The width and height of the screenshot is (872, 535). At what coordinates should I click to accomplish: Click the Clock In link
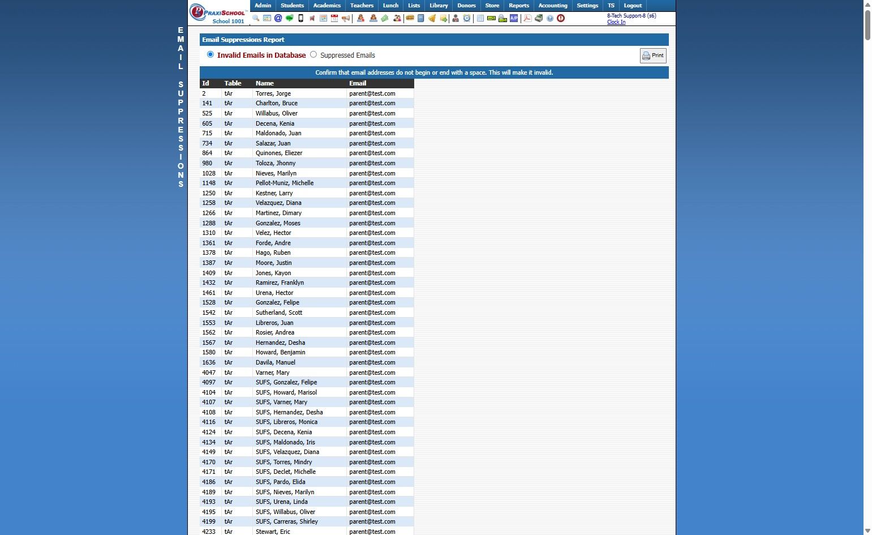(616, 22)
